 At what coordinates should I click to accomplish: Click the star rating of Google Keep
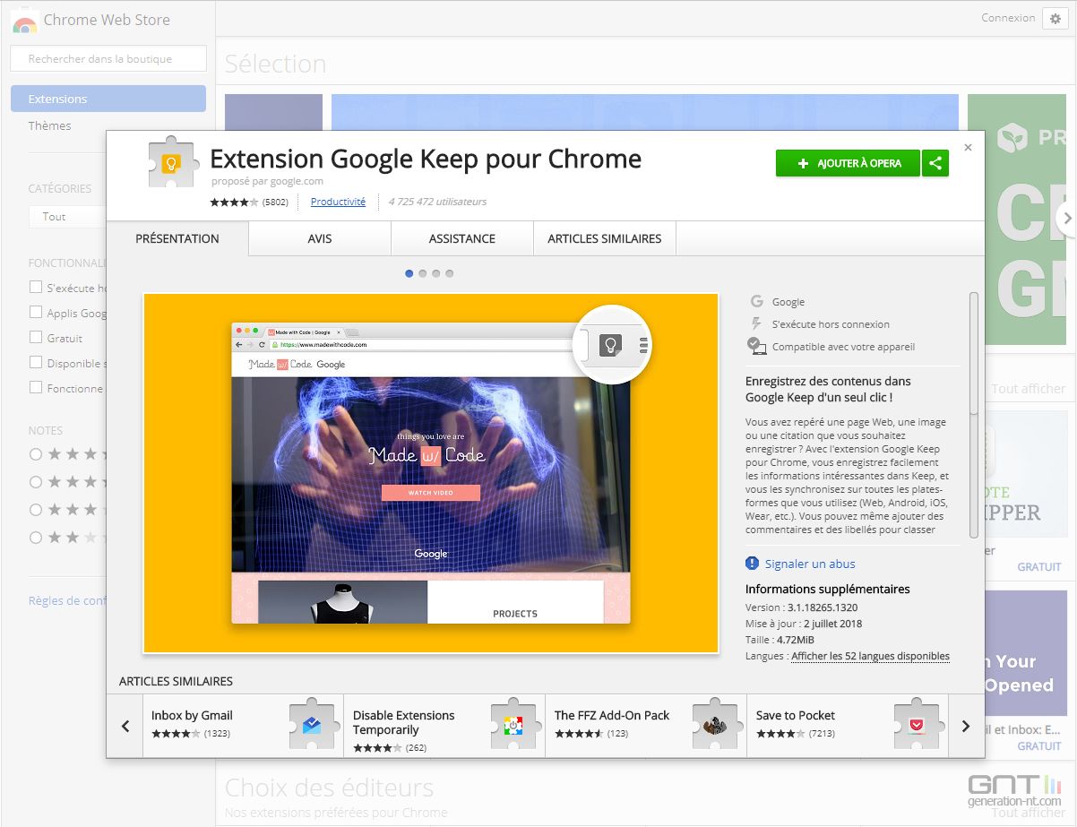click(x=234, y=202)
